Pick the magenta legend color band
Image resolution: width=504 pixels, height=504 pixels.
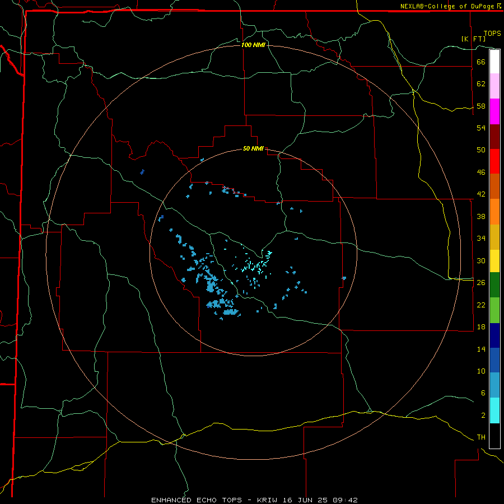[494, 111]
